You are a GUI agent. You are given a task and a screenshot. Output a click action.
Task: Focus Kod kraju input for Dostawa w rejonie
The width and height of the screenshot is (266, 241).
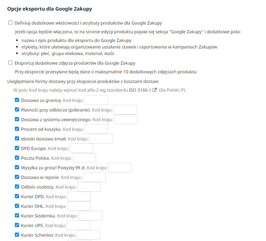coord(94,177)
